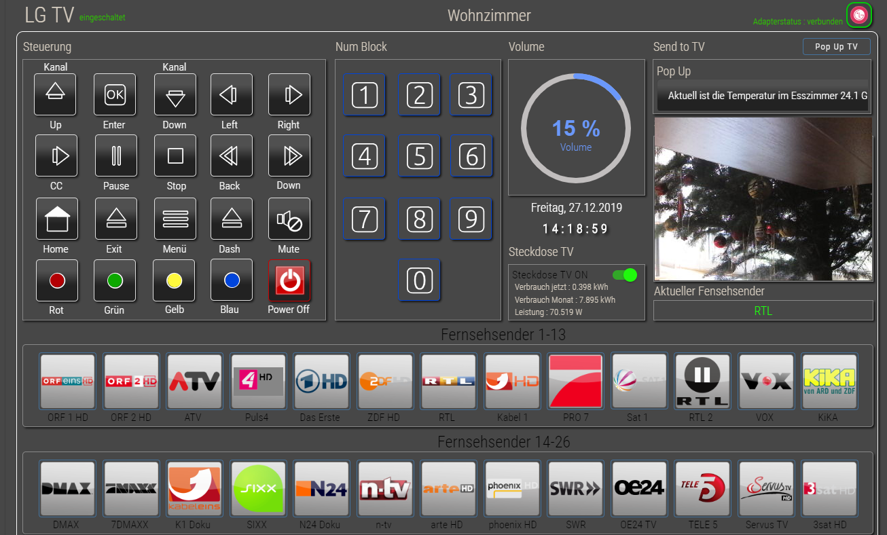The height and width of the screenshot is (535, 887).
Task: Click the LG adapter status icon
Action: tap(860, 15)
